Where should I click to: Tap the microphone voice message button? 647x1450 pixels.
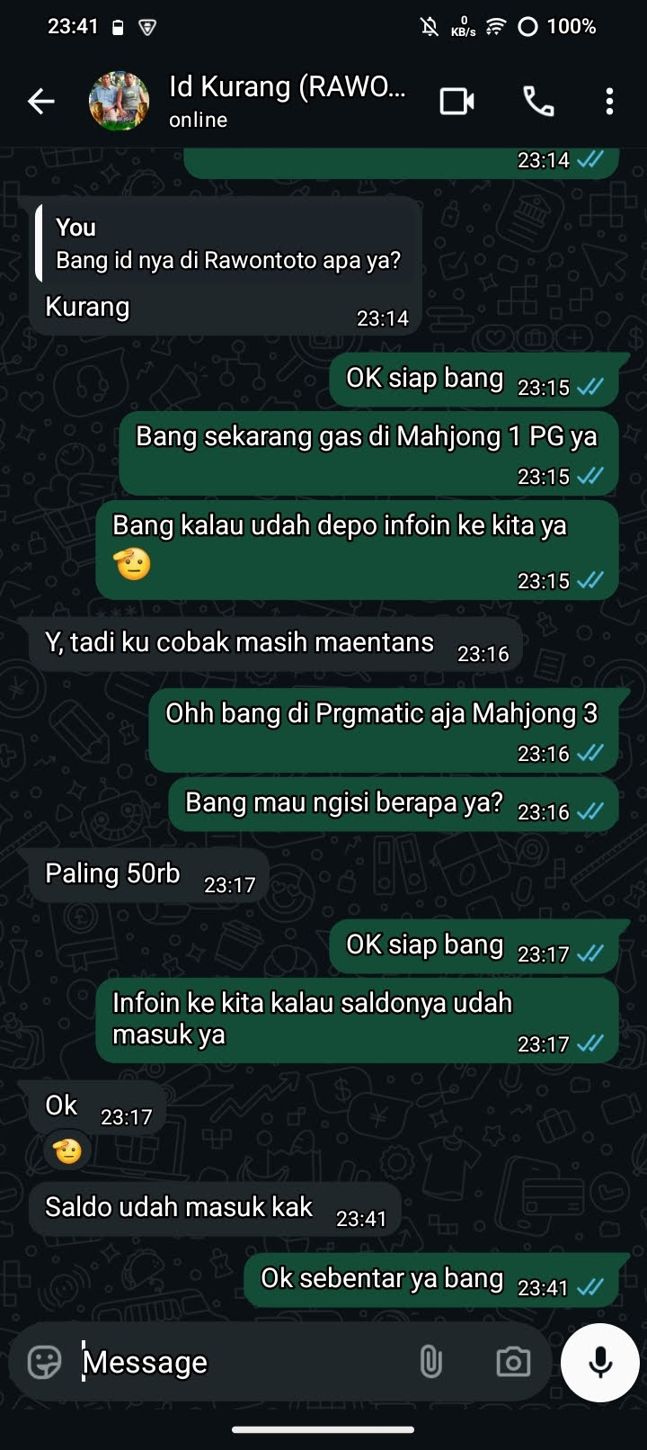tap(599, 1362)
